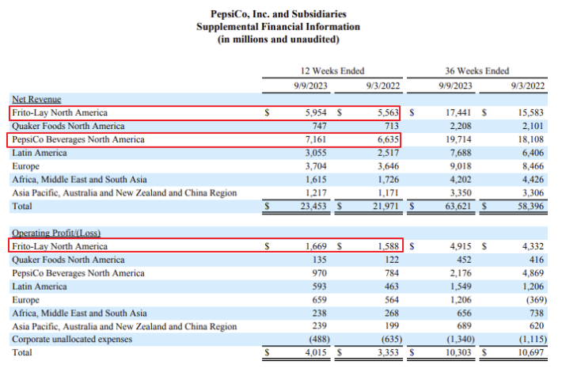Select the Net Revenue 'Total' row label

point(22,206)
